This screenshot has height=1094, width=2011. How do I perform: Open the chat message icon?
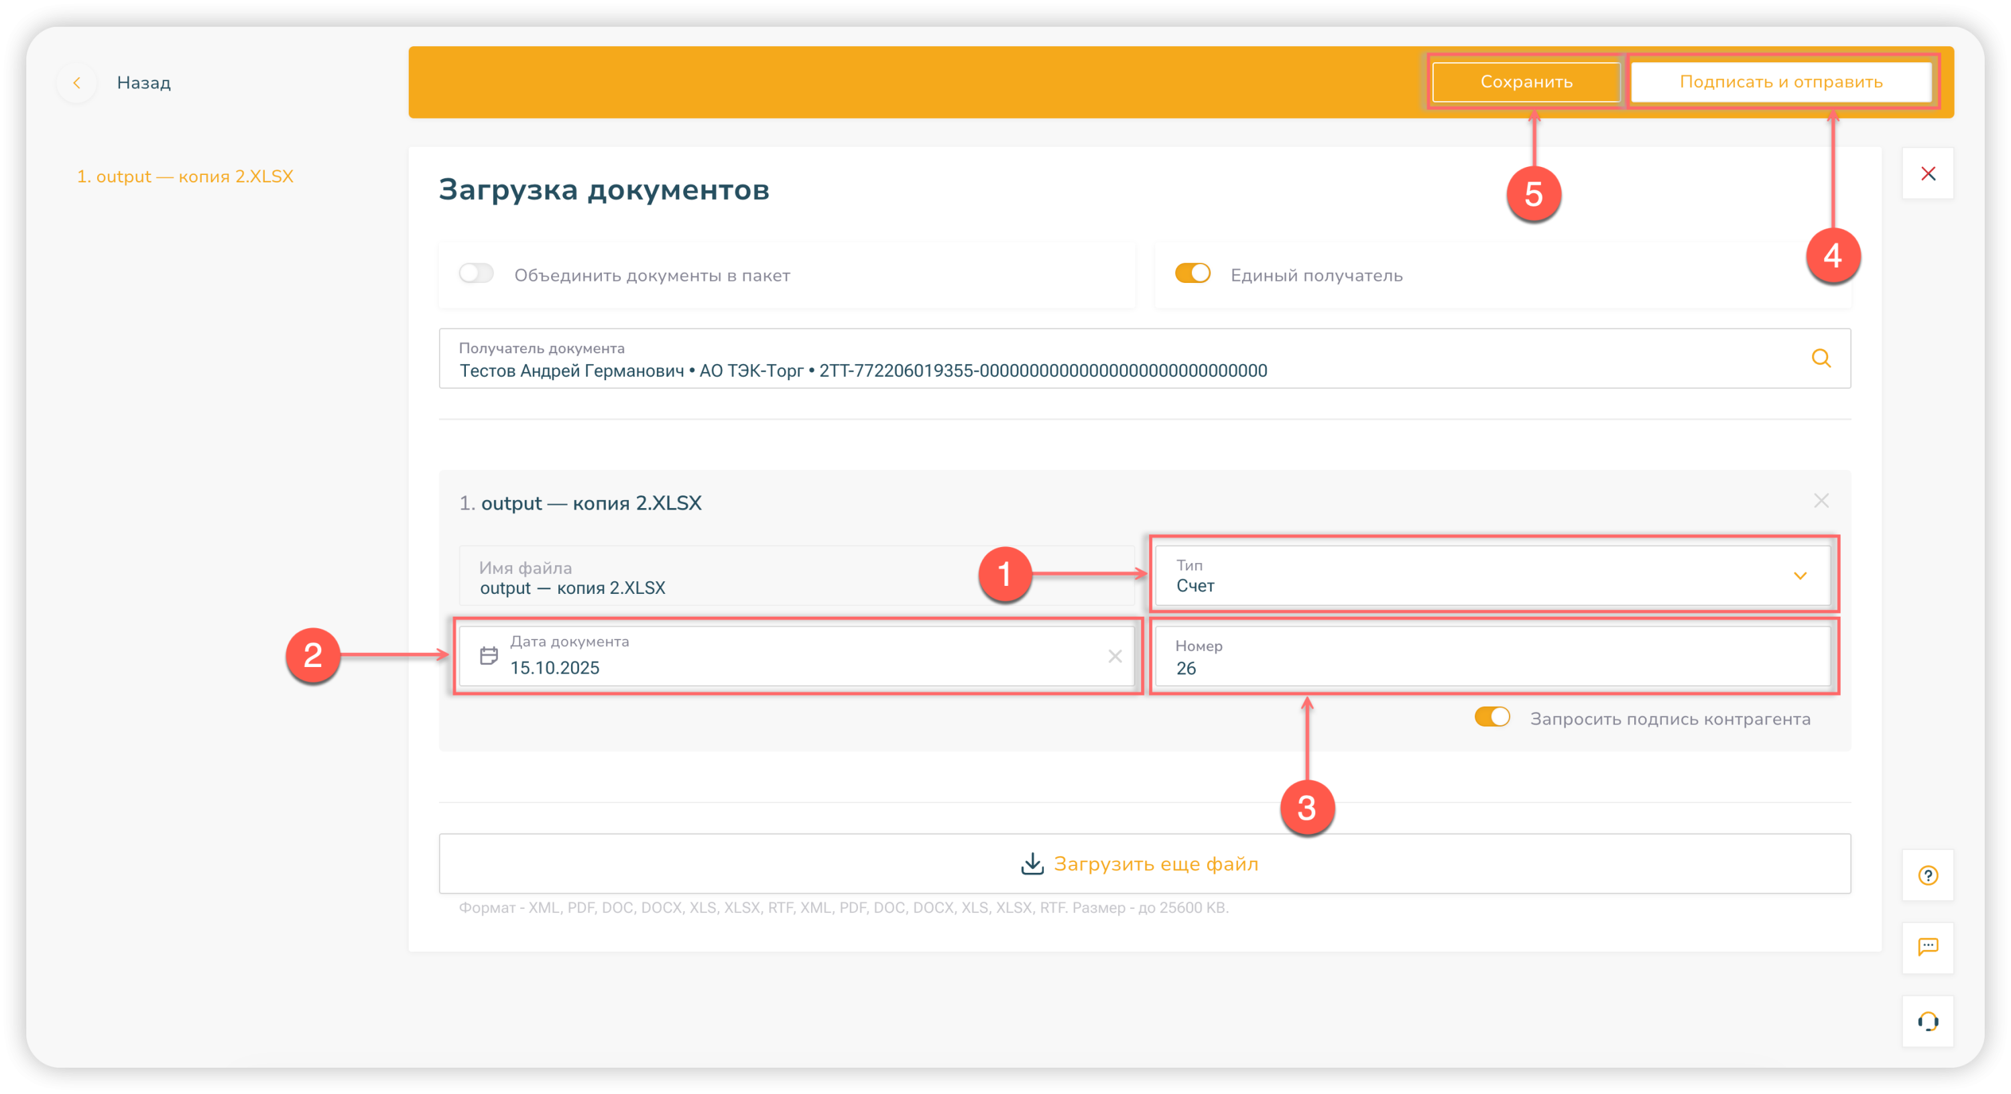click(x=1927, y=947)
